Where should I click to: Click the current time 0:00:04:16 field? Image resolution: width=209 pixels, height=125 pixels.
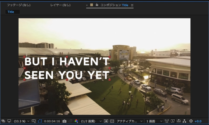pyautogui.click(x=52, y=121)
